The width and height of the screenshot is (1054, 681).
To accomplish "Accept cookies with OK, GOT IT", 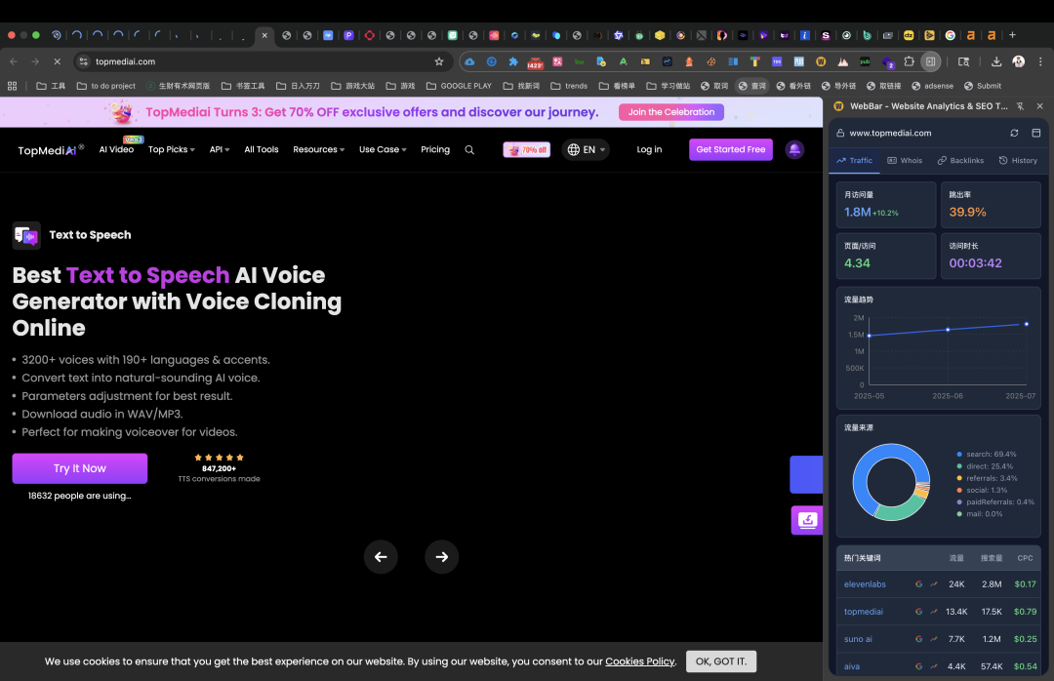I will (x=720, y=661).
